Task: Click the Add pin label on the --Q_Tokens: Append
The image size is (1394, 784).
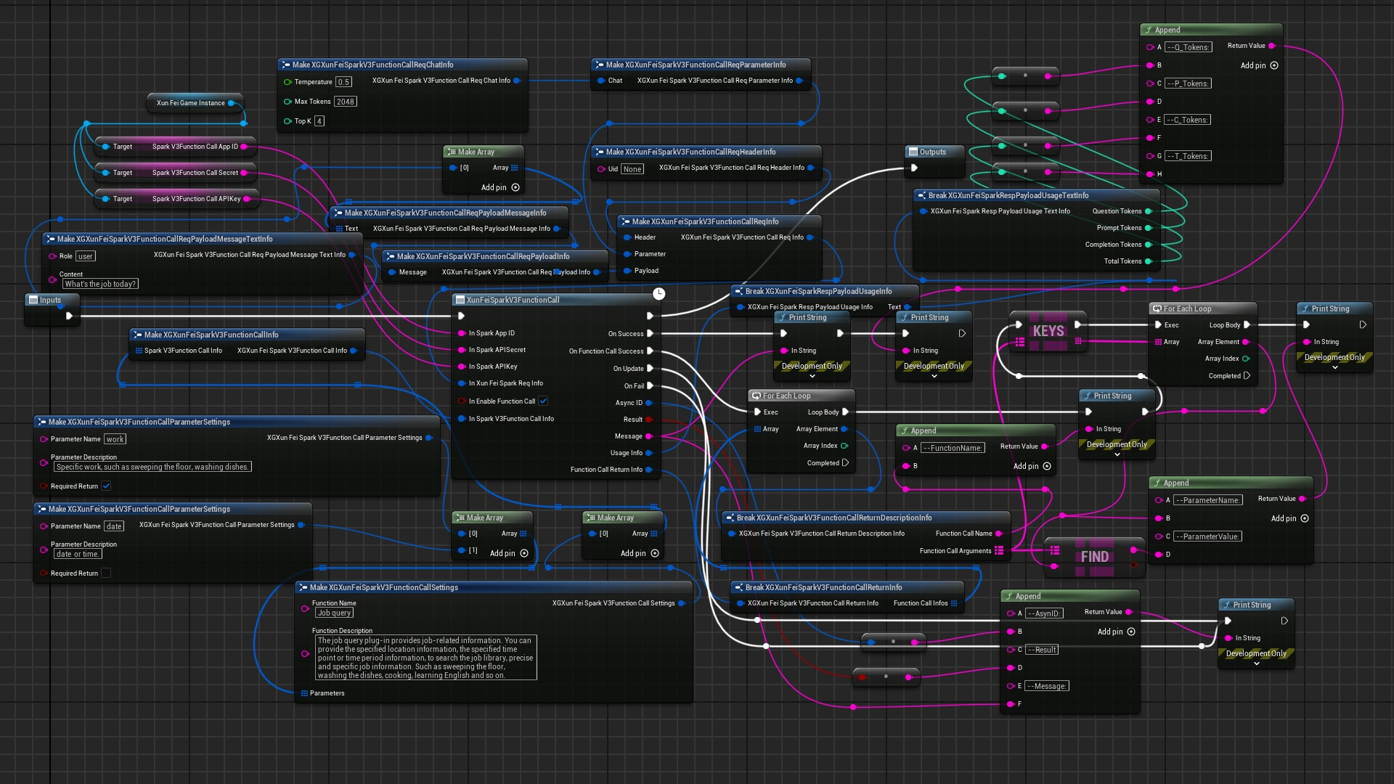Action: point(1252,65)
